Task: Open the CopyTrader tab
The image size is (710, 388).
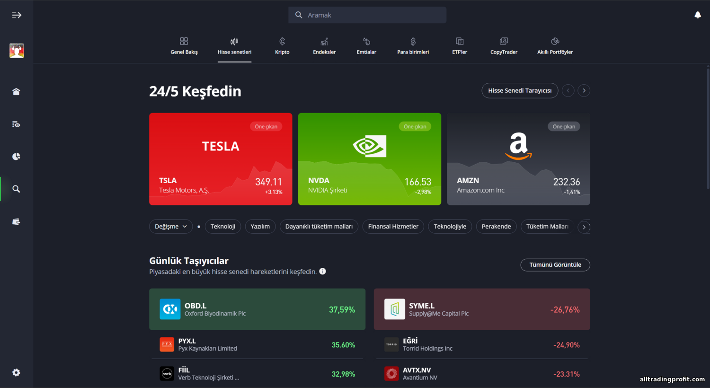Action: 504,46
